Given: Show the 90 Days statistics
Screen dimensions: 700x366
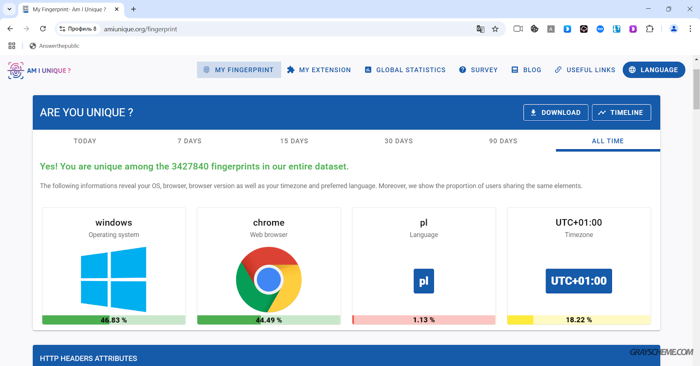Looking at the screenshot, I should tap(503, 141).
